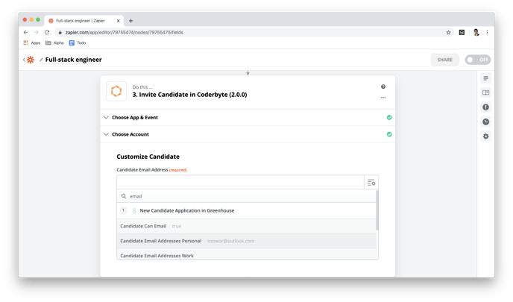
Task: Expand the Choose App & Event section
Action: [x=248, y=118]
